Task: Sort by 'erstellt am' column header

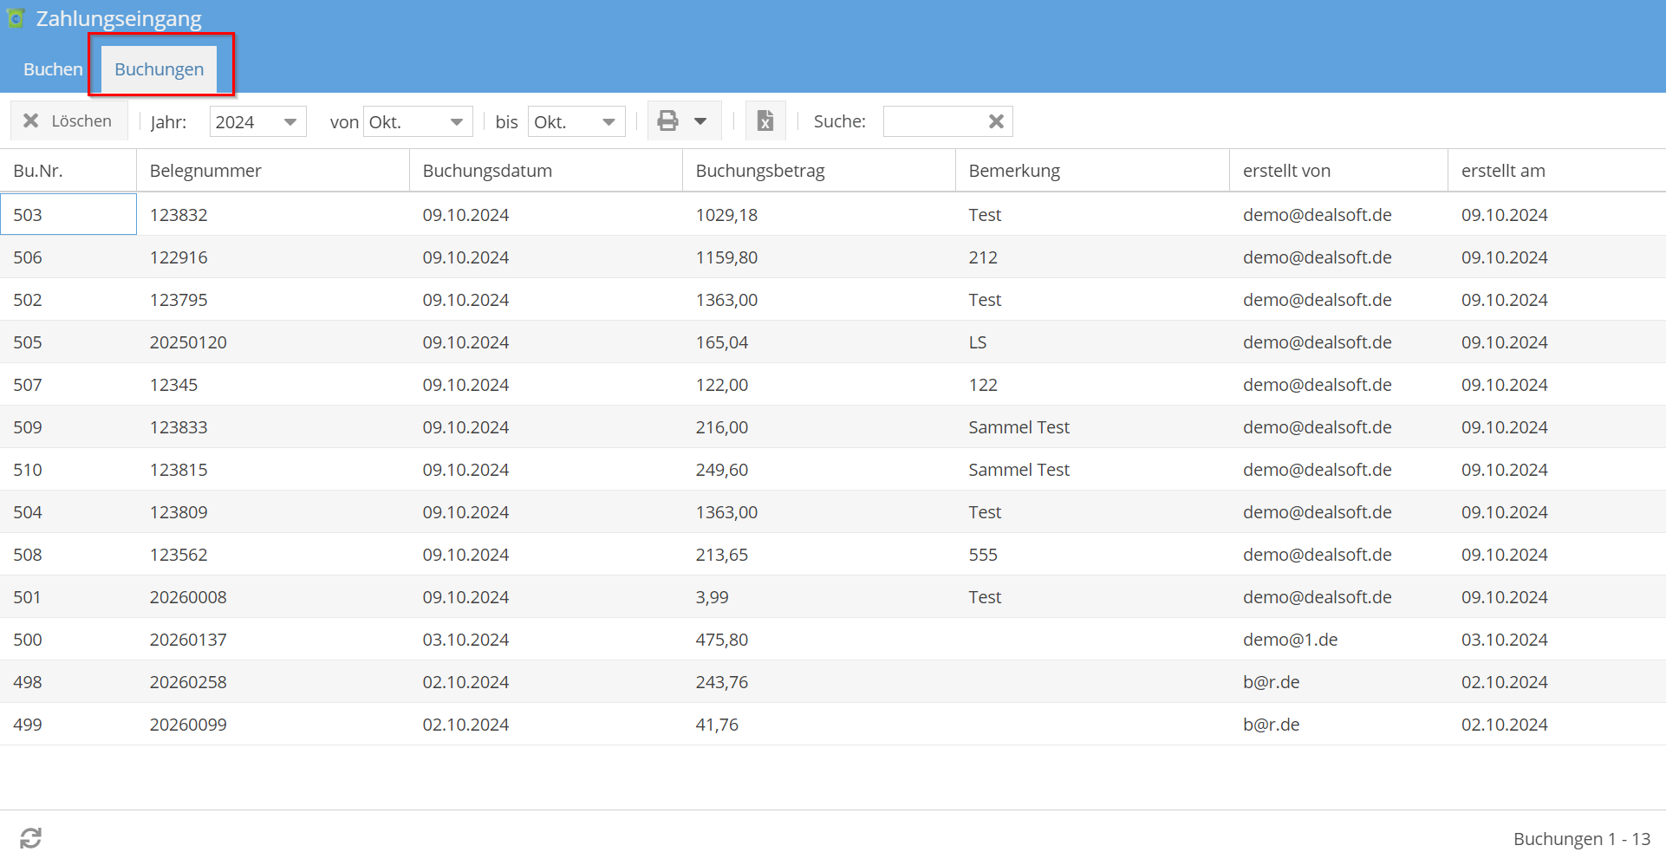Action: click(x=1503, y=171)
